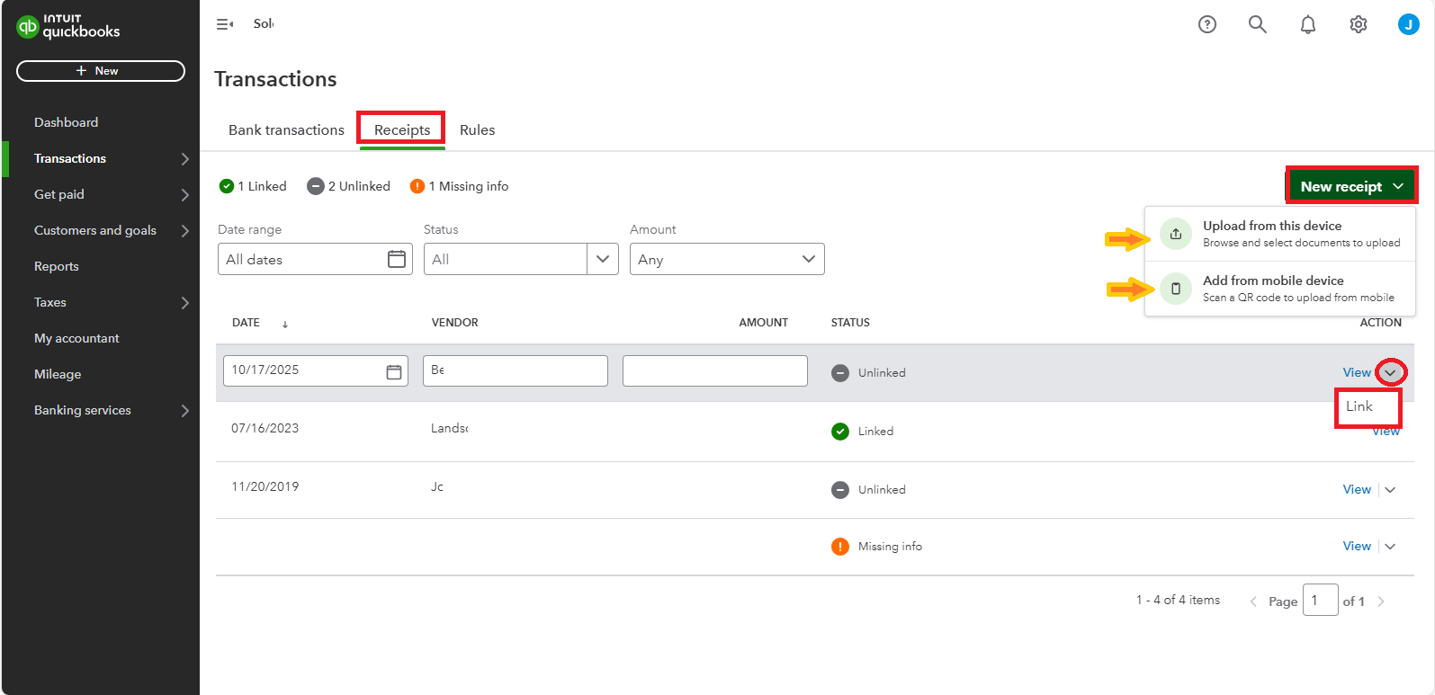
Task: Click the vendor input field in first row
Action: (x=515, y=370)
